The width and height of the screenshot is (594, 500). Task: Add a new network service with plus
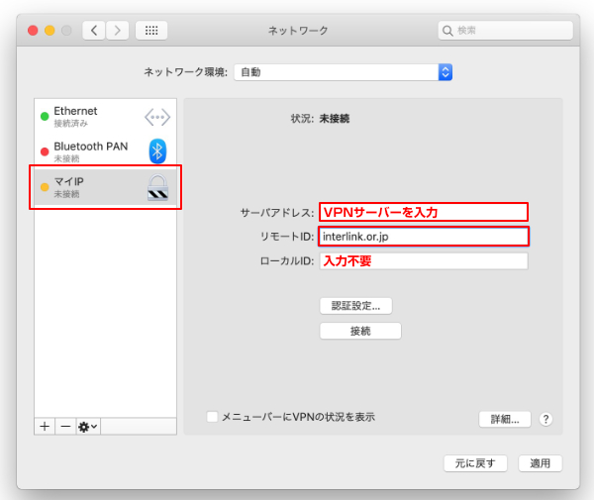tap(45, 426)
